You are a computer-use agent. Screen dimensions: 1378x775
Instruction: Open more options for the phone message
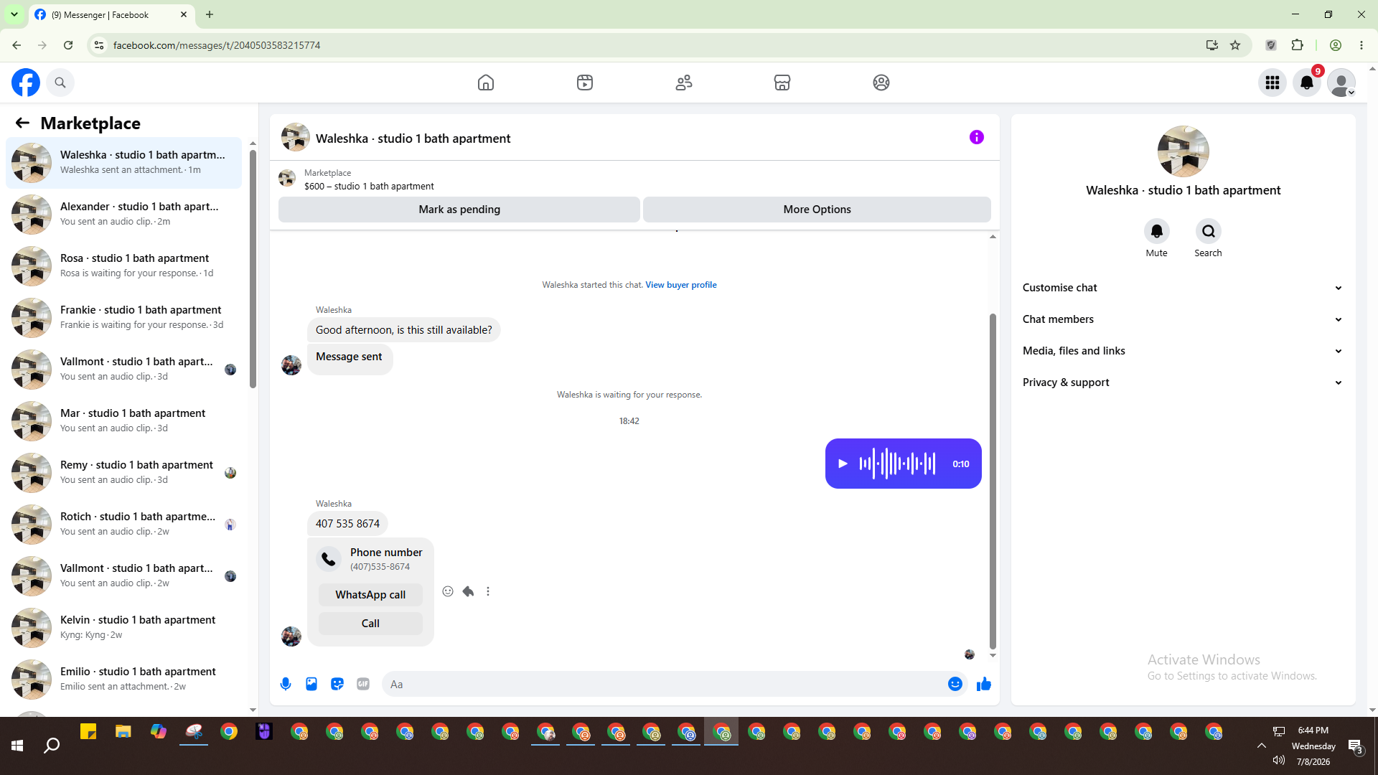pos(488,591)
